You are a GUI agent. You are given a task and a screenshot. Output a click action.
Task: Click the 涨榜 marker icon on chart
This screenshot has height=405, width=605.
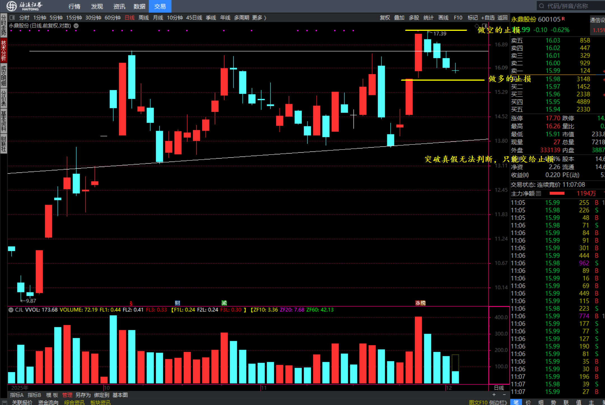420,303
